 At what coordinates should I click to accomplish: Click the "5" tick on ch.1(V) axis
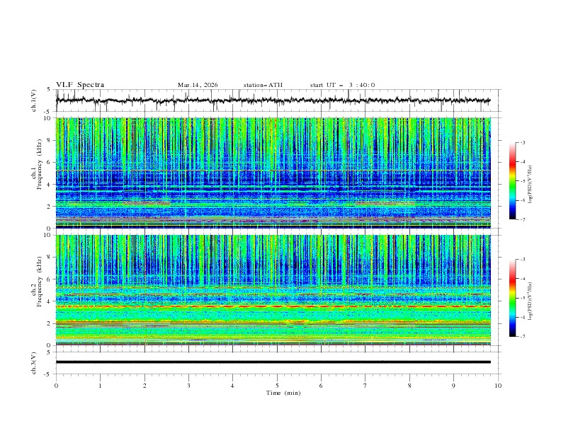coord(50,89)
